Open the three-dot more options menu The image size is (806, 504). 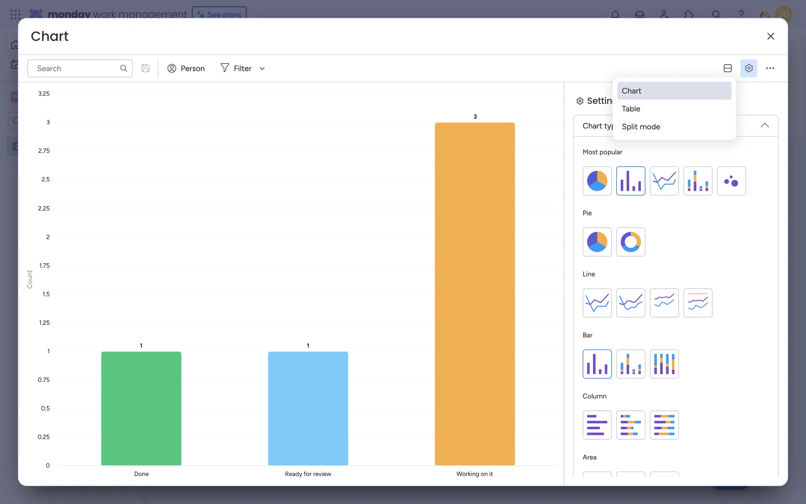coord(770,68)
